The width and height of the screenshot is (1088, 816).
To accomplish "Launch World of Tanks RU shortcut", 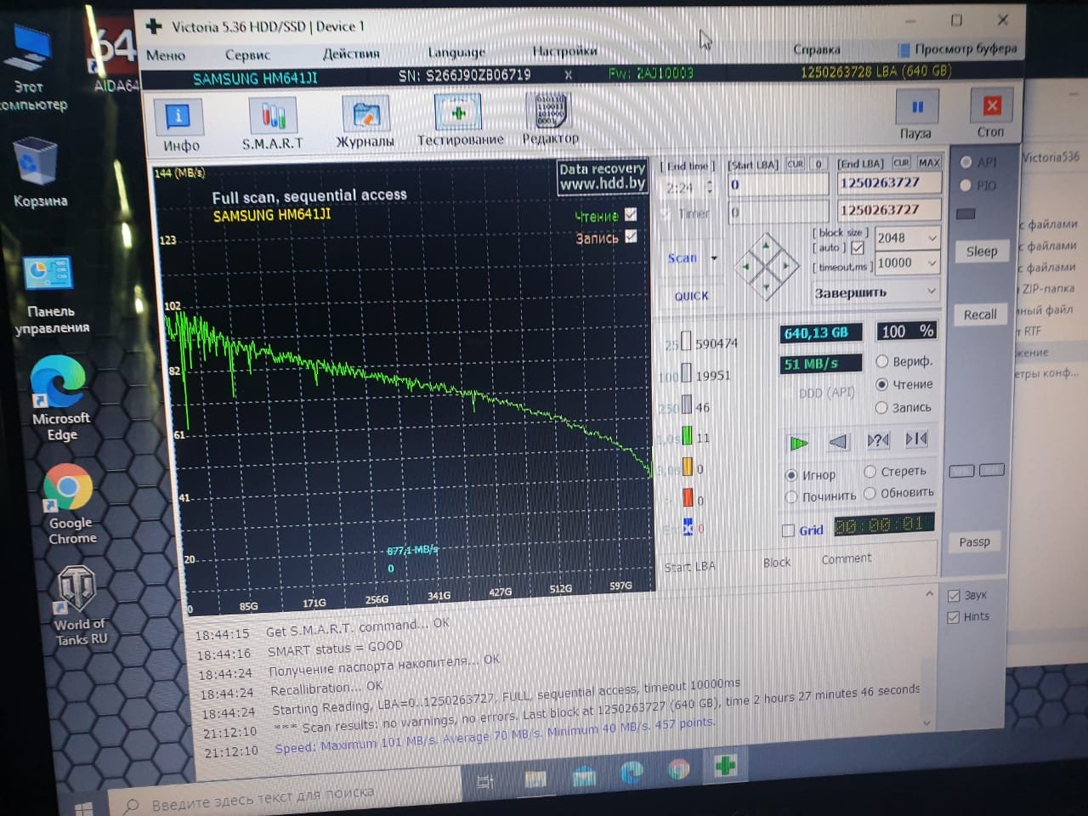I will click(78, 606).
